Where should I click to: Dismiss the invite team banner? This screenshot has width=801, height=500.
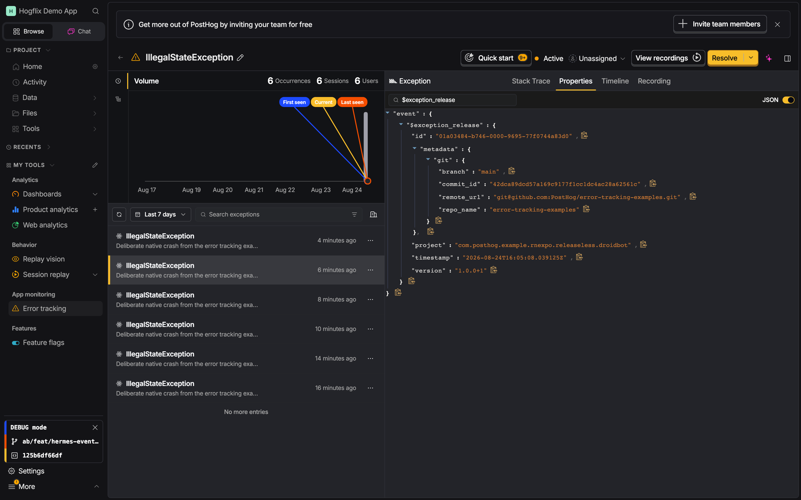click(x=777, y=24)
